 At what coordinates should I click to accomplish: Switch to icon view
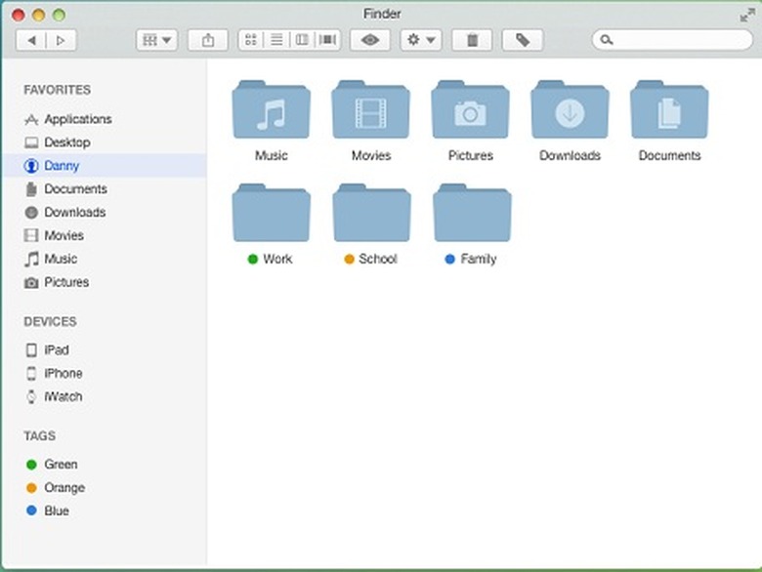tap(251, 40)
